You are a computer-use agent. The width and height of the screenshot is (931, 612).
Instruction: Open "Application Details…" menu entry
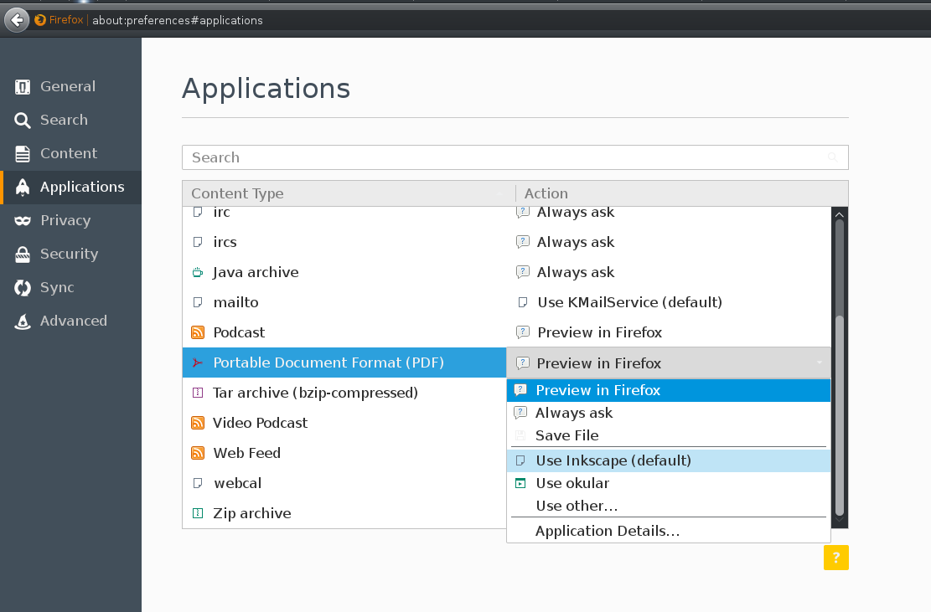607,531
